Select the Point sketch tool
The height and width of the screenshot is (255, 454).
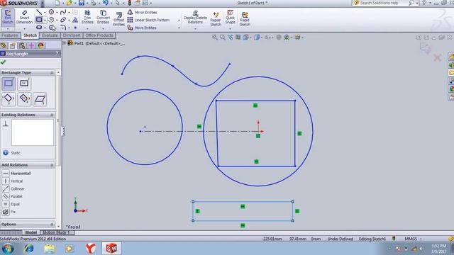75,28
